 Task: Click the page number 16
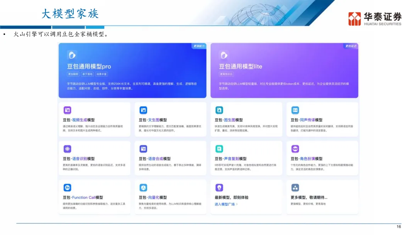pos(398,227)
